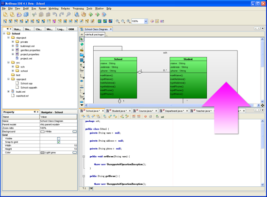Select the green diamond tool in diagram palette
Image resolution: width=267 pixels, height=197 pixels.
pyautogui.click(x=82, y=45)
